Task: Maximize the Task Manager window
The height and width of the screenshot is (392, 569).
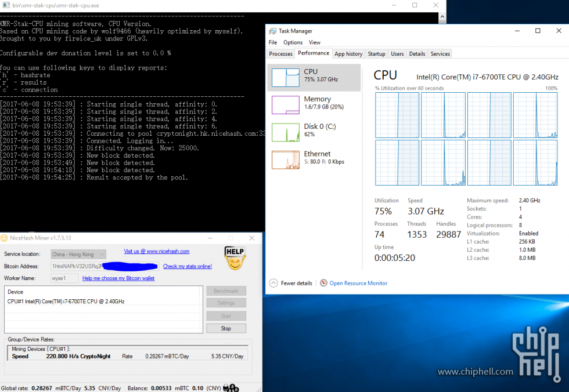Action: click(538, 31)
